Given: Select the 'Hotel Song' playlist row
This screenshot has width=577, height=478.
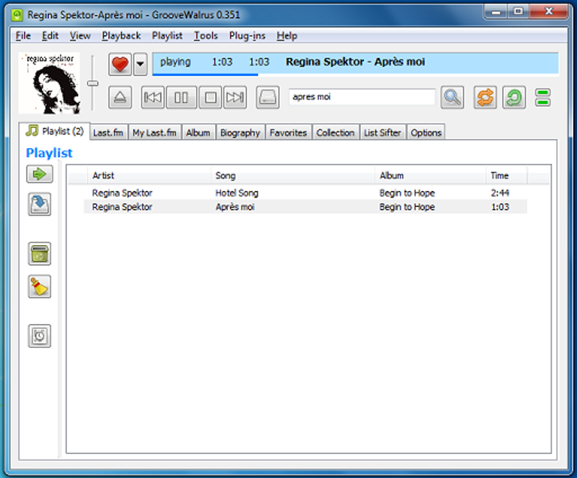Looking at the screenshot, I should tap(305, 192).
